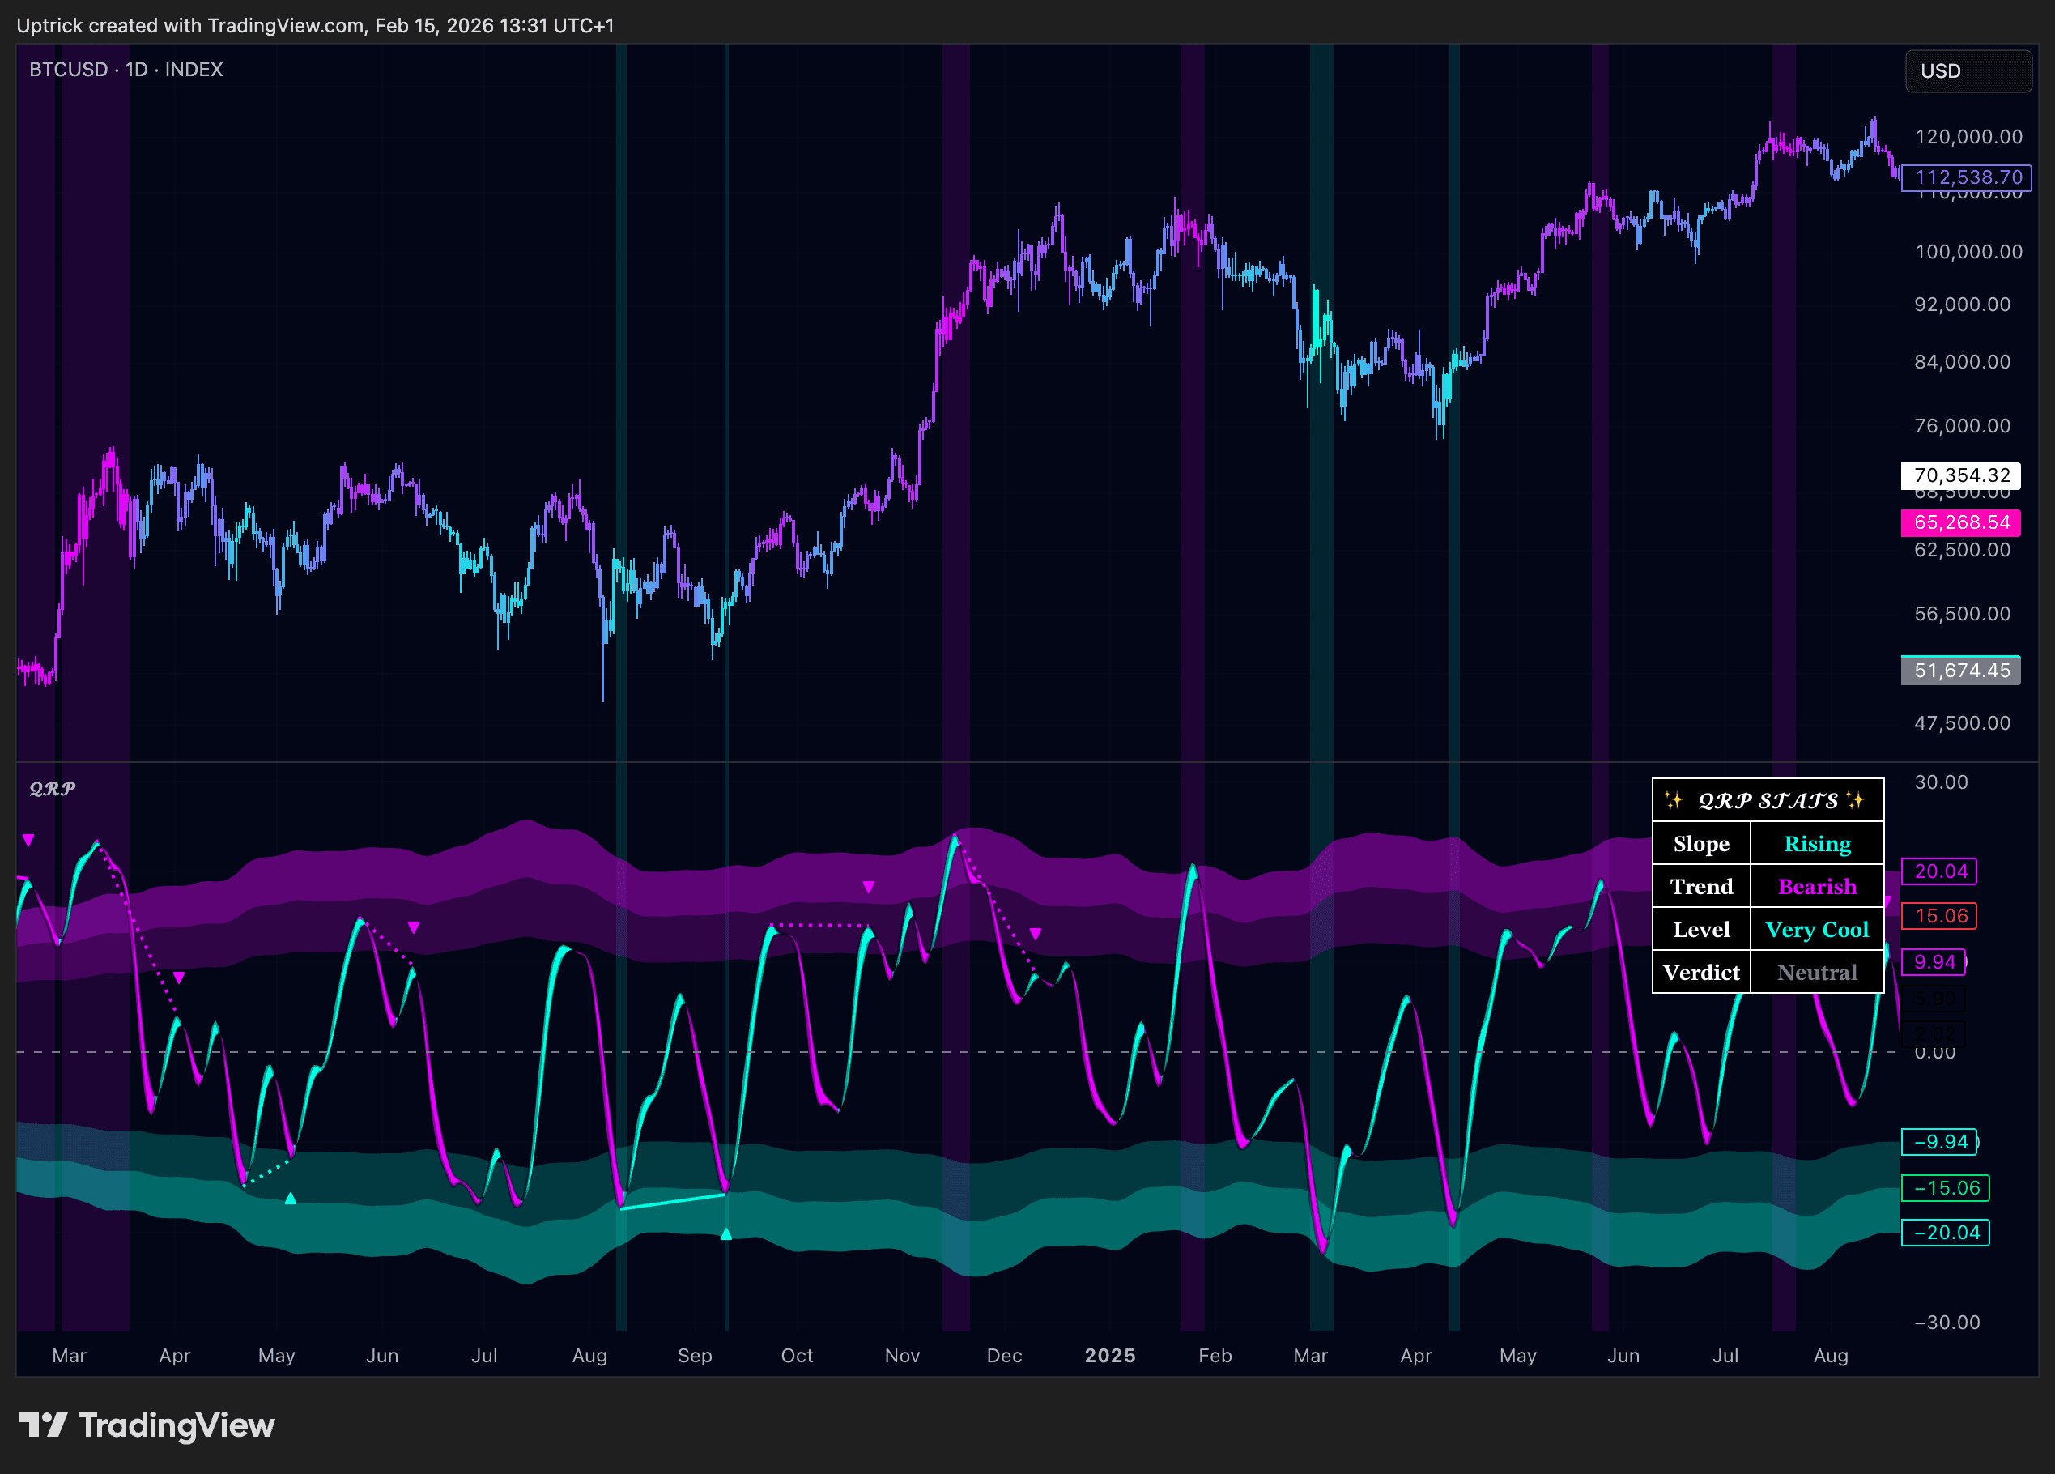Click the TradingView logo icon
This screenshot has width=2055, height=1474.
43,1424
